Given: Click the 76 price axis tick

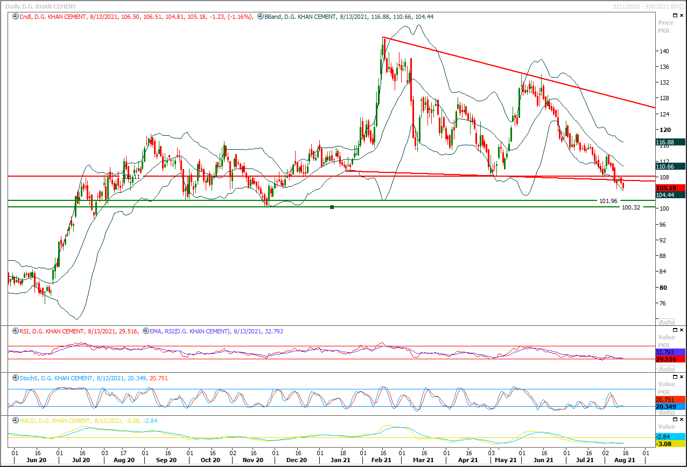Looking at the screenshot, I should coord(663,303).
